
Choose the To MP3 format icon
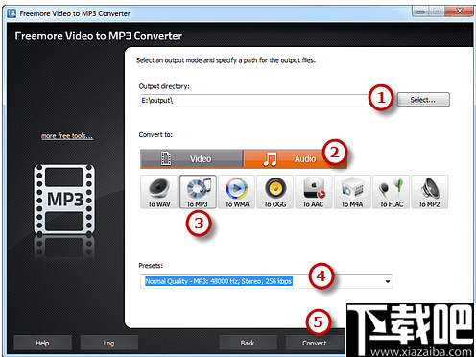tap(198, 192)
